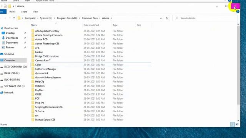Open the View ribbon tab
246x138 pixels.
coord(35,12)
